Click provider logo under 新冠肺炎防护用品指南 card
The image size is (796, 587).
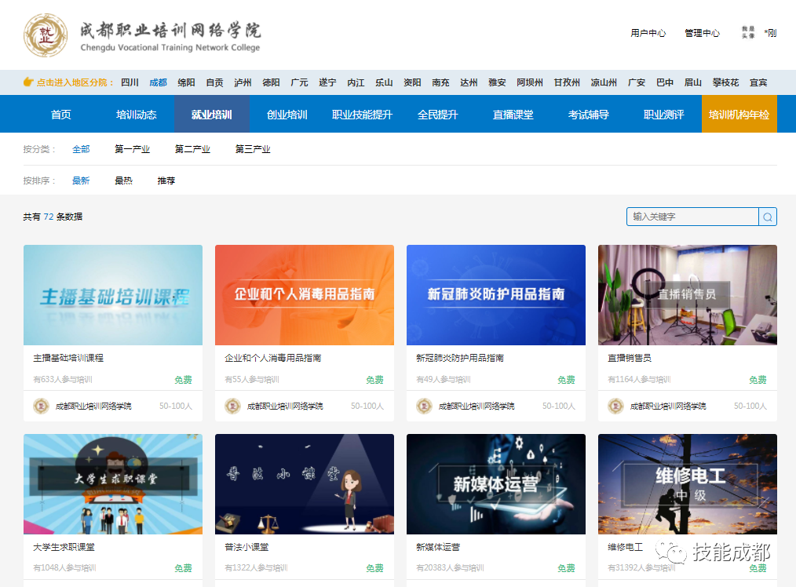424,406
